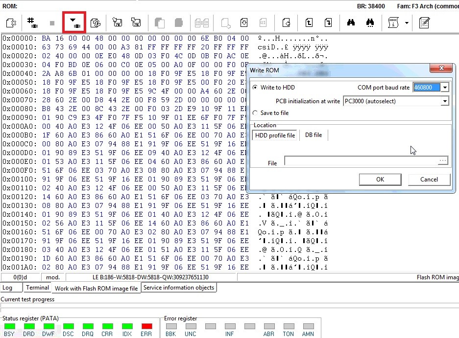Click the first save-to-disk toolbar icon

(117, 23)
